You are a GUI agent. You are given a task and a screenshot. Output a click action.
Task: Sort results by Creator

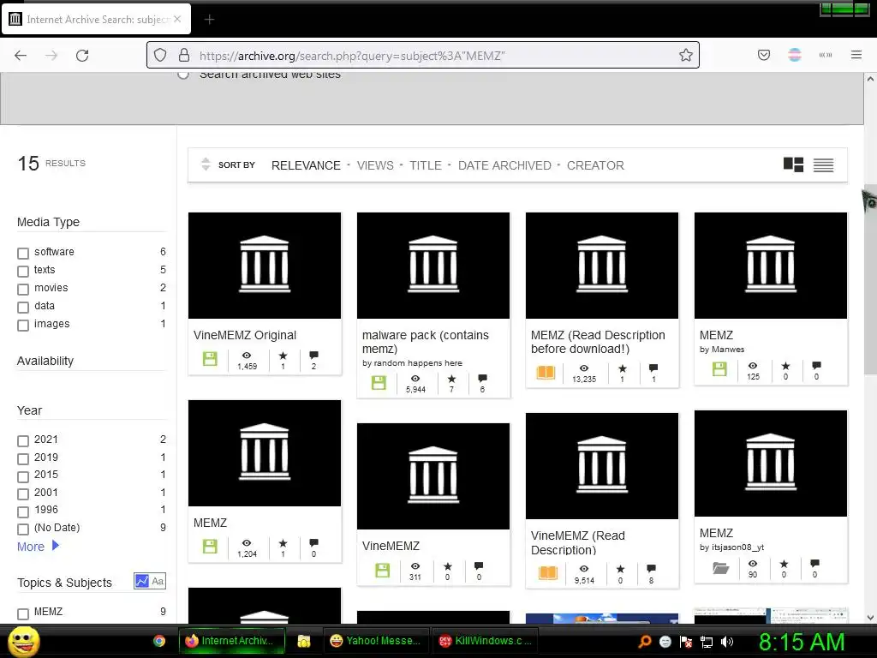click(595, 165)
